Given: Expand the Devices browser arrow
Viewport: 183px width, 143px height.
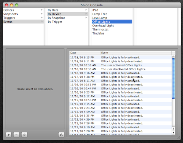Looking at the screenshot, I should tap(42, 10).
